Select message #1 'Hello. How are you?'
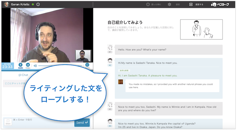Image resolution: width=237 pixels, height=130 pixels. tap(169, 50)
